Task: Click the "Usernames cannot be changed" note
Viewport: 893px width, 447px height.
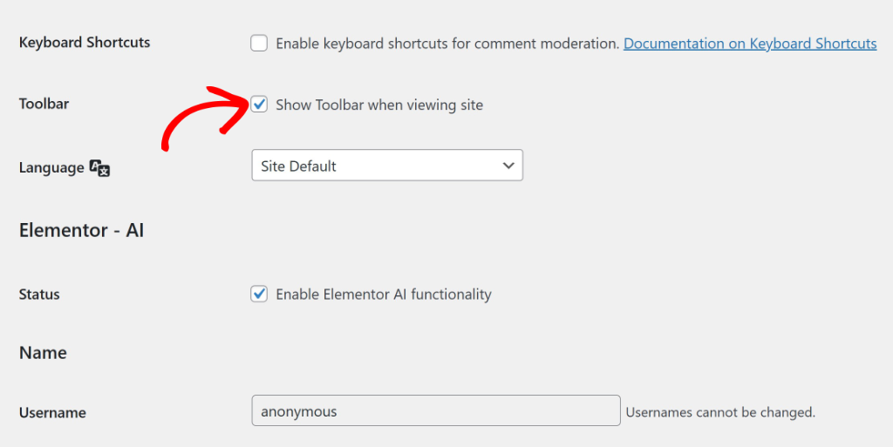Action: [x=720, y=412]
